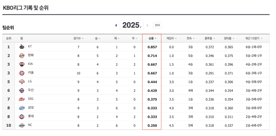Click the 롯데 Giants logo icon
The width and height of the screenshot is (276, 136).
pos(22,117)
